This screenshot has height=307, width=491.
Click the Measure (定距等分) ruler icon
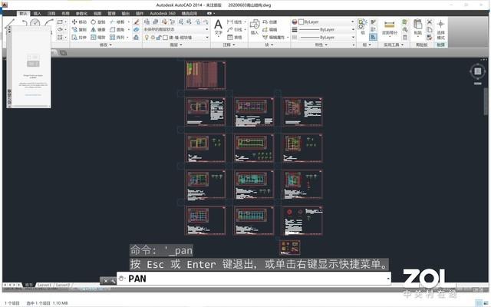[x=389, y=25]
